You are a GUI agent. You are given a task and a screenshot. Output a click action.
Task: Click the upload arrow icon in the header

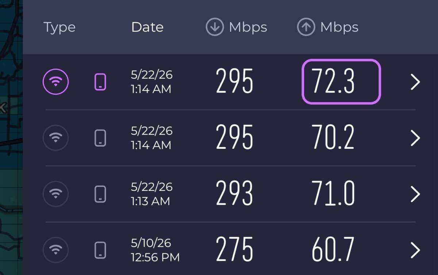click(306, 27)
